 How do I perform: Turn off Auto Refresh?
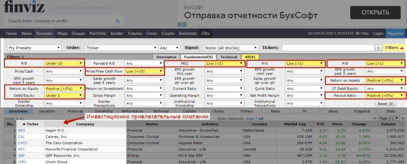261,119
